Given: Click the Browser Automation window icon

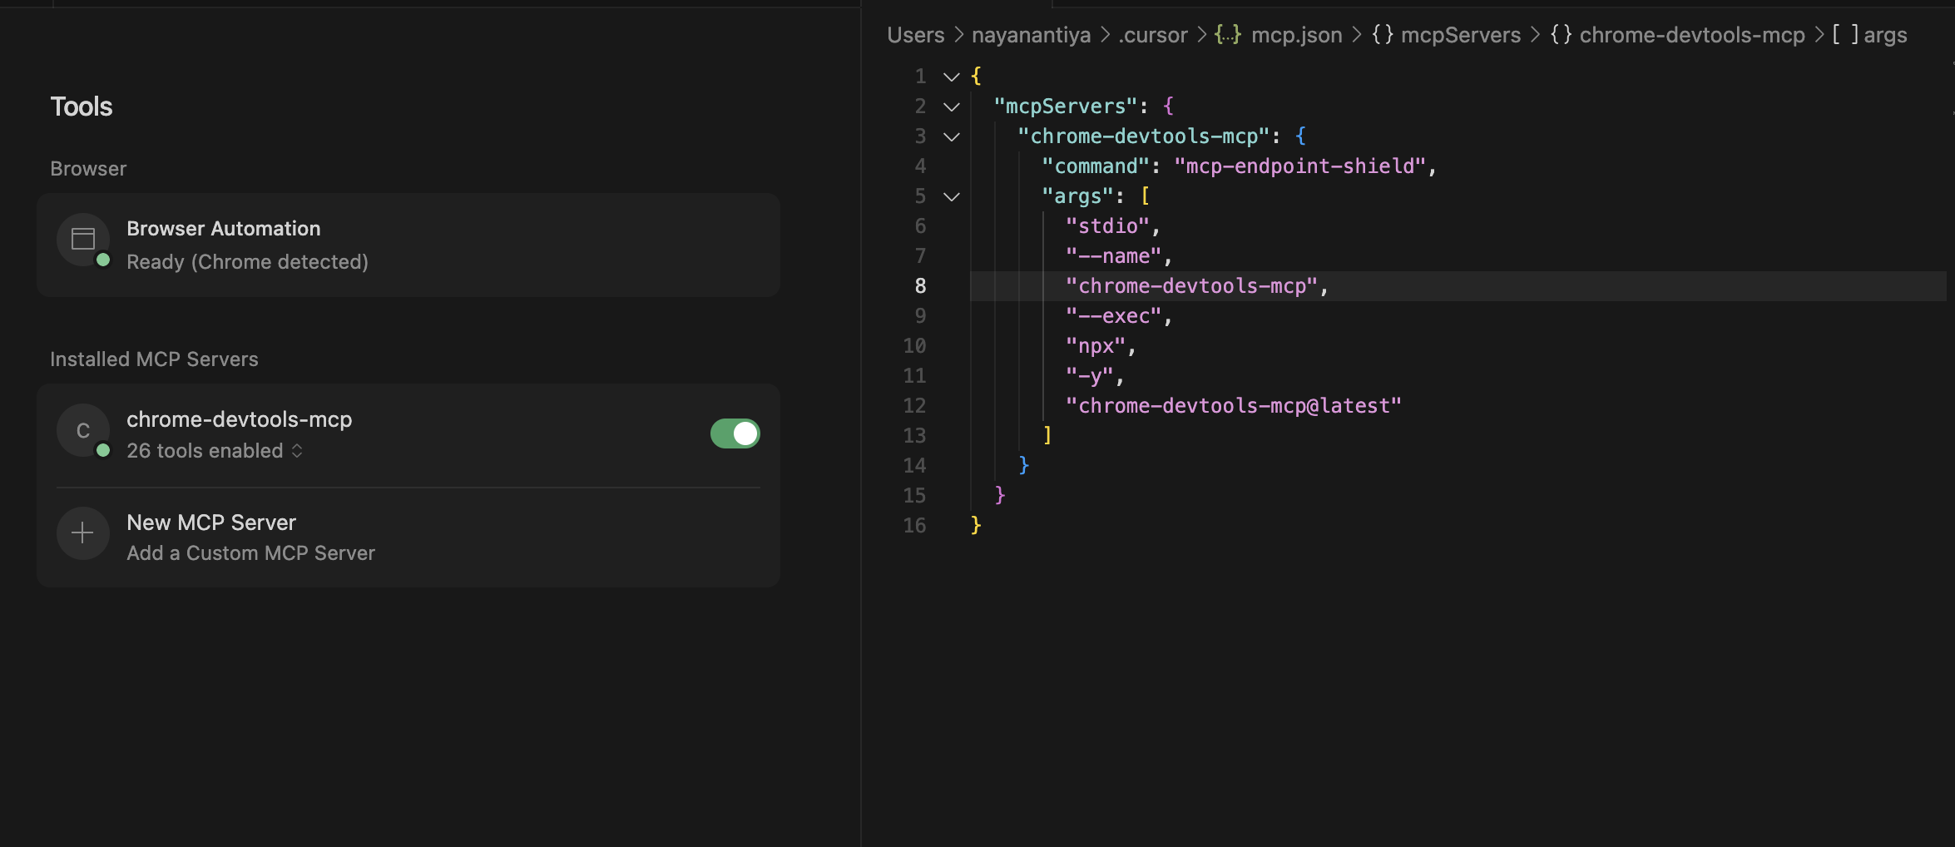Looking at the screenshot, I should [x=83, y=240].
